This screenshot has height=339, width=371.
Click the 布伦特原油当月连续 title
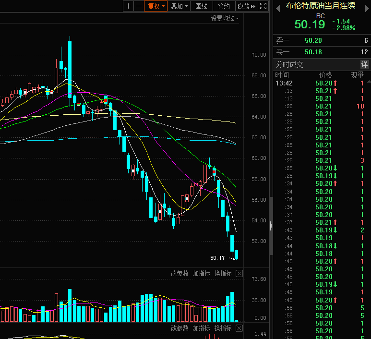click(x=321, y=5)
